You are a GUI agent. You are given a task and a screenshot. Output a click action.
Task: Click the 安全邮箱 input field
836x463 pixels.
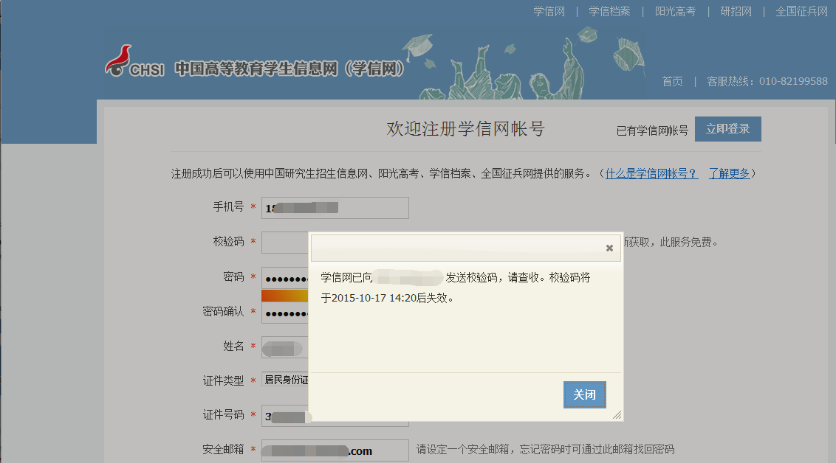pyautogui.click(x=335, y=450)
